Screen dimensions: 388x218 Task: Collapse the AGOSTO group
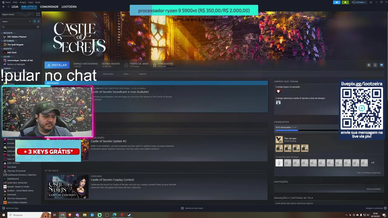click(x=8, y=48)
